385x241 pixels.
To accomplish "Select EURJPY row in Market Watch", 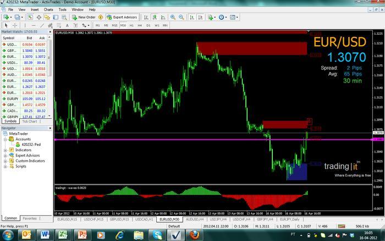I will 24,98.
